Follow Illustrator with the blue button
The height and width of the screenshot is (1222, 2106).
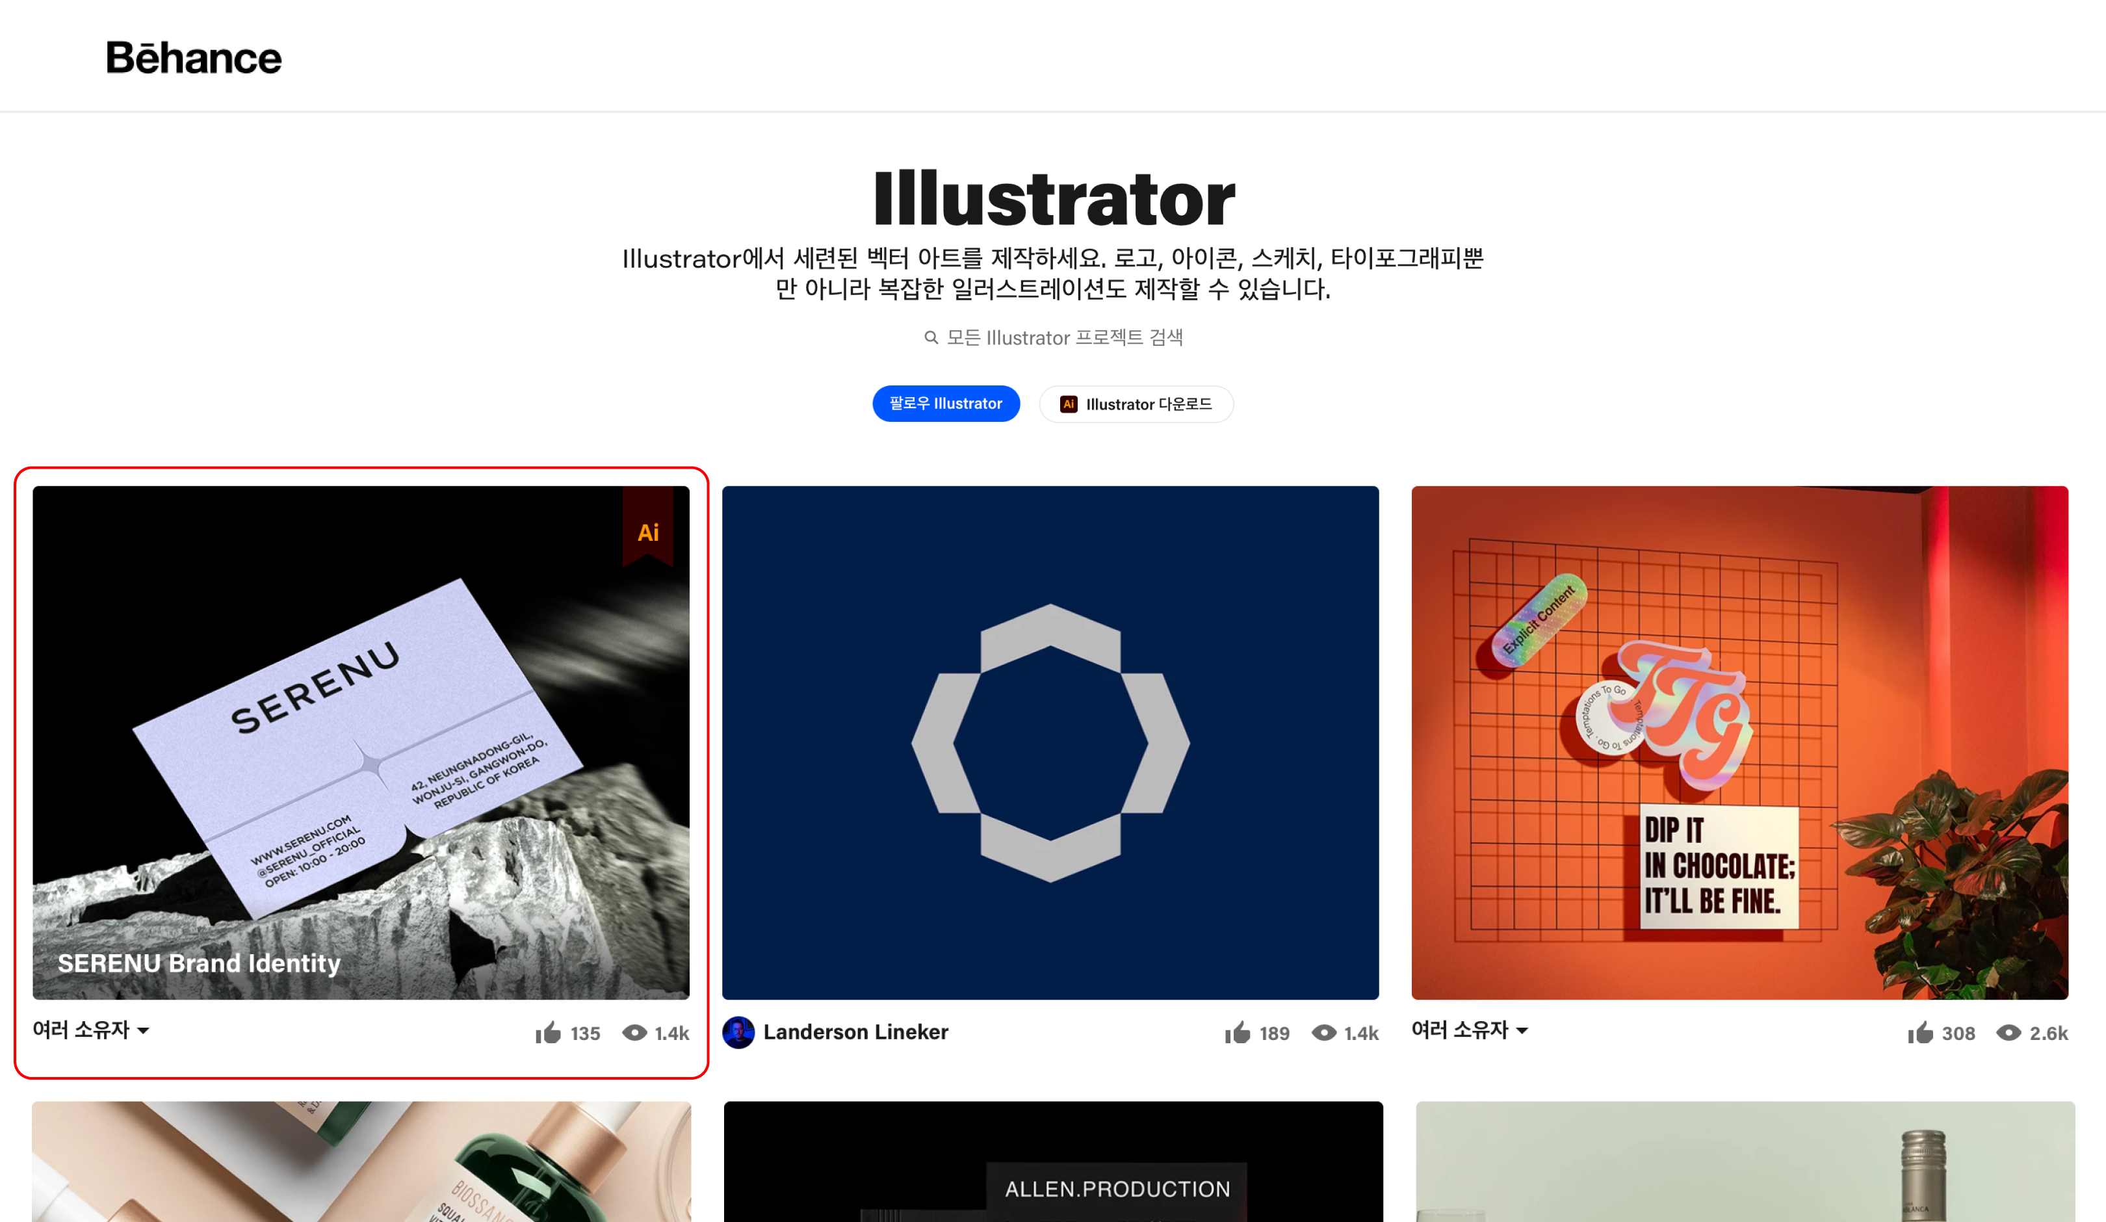[946, 404]
